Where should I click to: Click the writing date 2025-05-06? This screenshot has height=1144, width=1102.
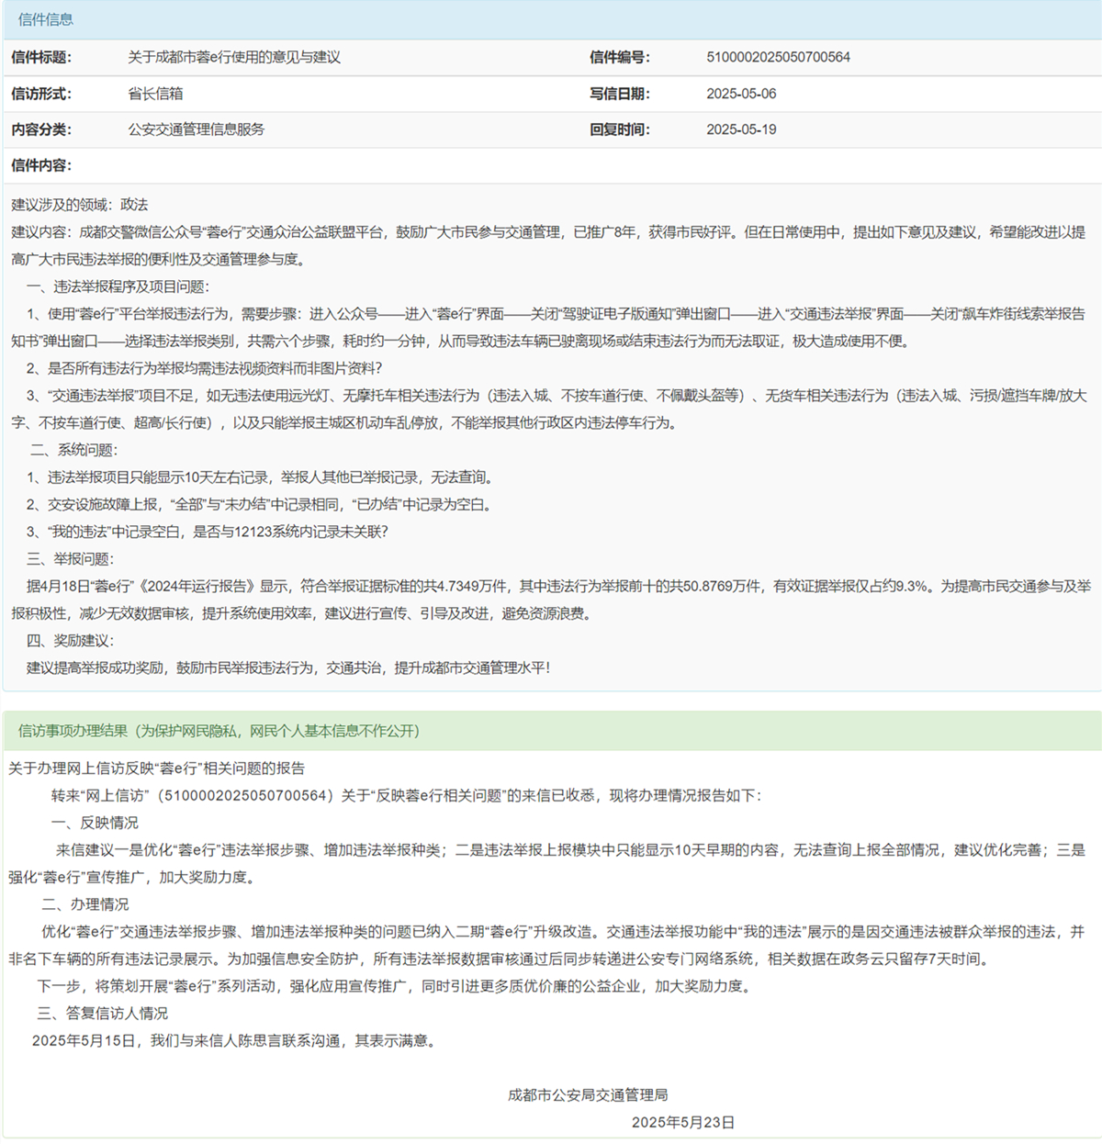(741, 94)
